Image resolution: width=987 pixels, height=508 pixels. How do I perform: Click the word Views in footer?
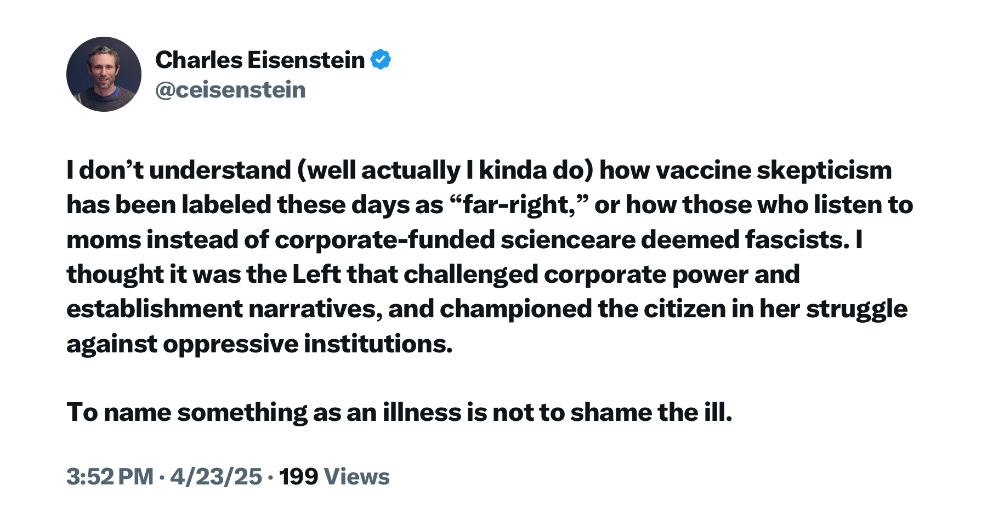357,476
